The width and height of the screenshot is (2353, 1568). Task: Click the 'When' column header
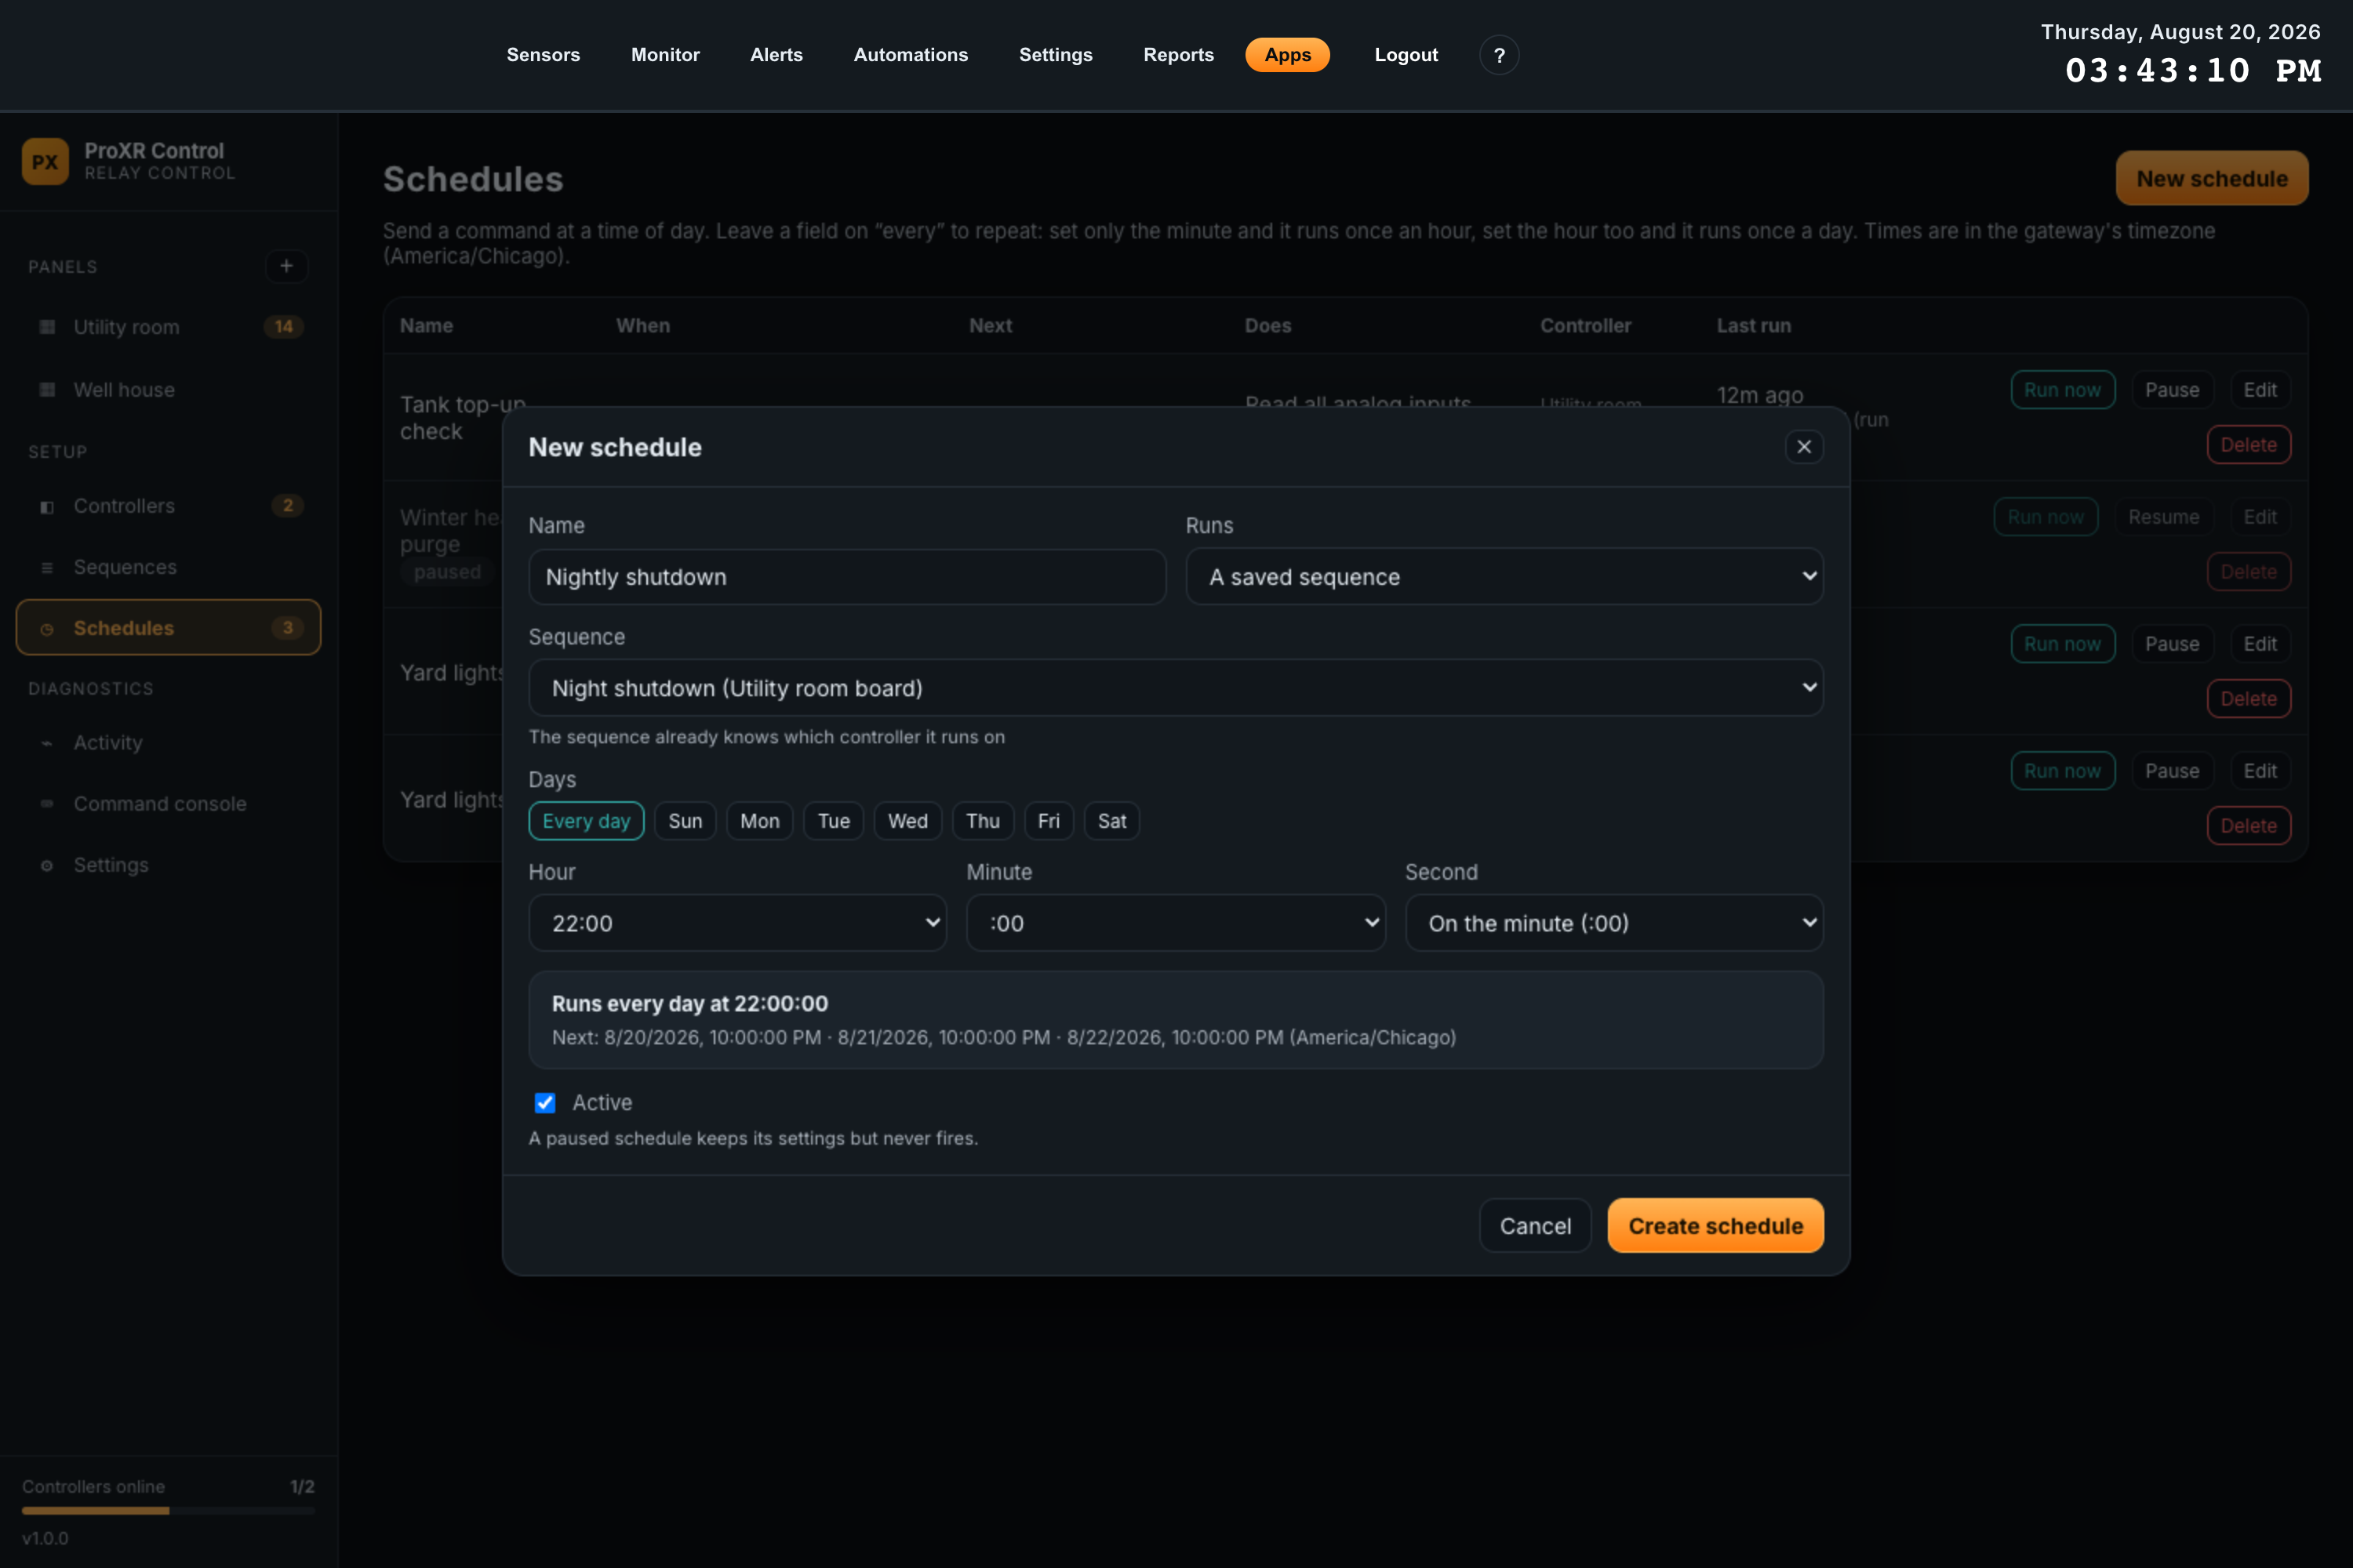pyautogui.click(x=643, y=326)
